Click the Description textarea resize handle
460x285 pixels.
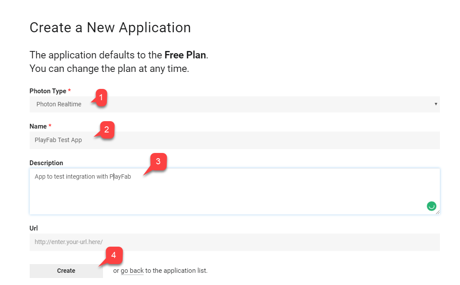point(437,212)
